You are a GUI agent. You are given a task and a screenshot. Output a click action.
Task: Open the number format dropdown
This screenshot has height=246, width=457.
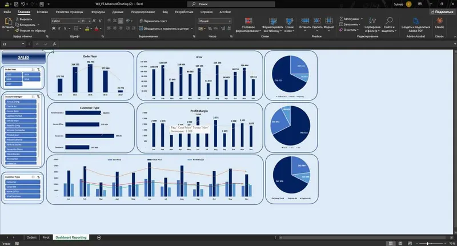click(230, 21)
